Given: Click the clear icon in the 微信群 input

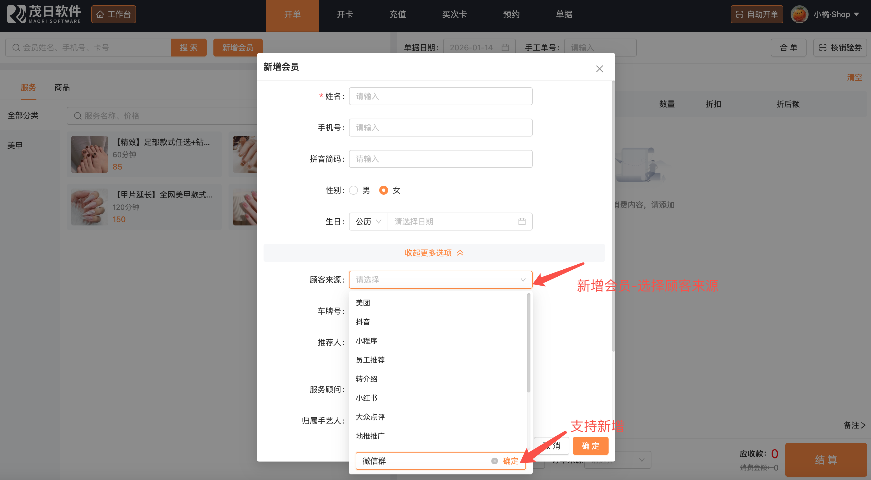Looking at the screenshot, I should coord(494,461).
